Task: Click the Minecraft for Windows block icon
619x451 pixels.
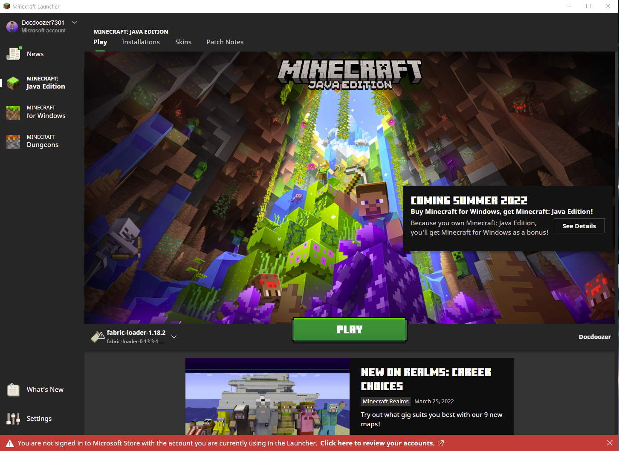Action: [x=13, y=112]
